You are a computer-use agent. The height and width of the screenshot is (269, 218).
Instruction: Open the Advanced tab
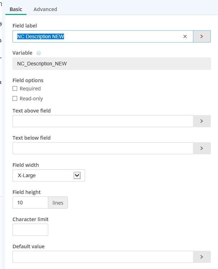(45, 9)
